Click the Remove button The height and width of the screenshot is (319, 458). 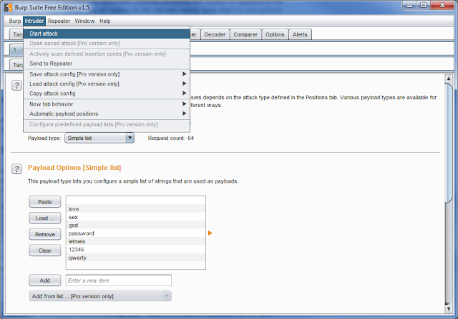[x=45, y=235]
